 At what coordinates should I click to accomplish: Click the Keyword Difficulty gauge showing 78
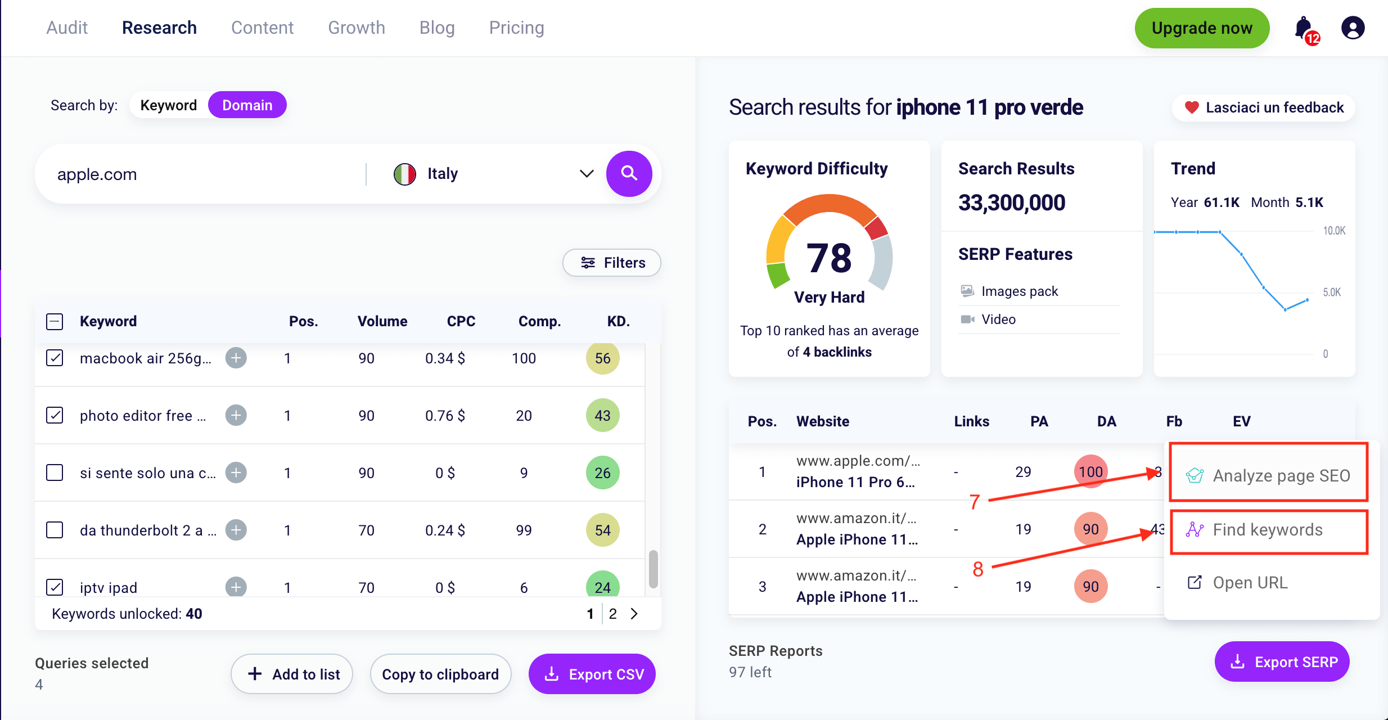[x=829, y=242]
